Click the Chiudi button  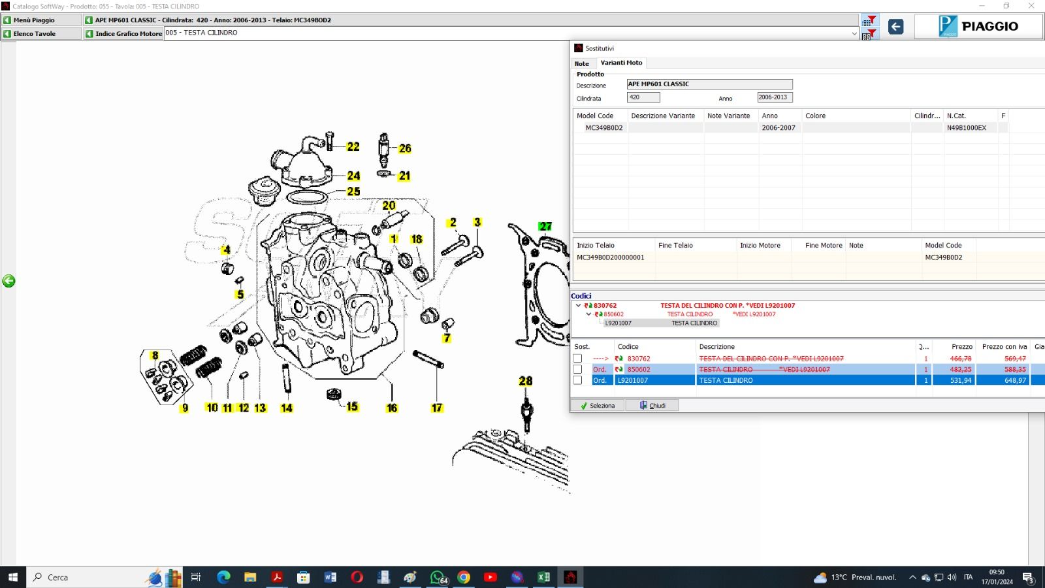[652, 406]
